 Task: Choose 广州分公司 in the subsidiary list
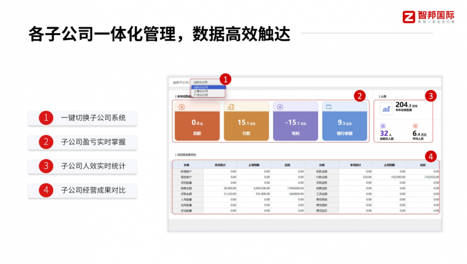click(201, 94)
